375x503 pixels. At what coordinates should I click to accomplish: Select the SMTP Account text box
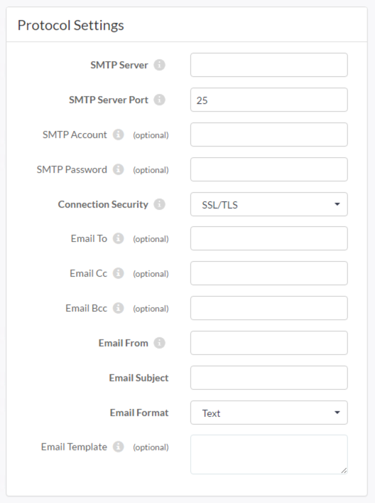(269, 134)
